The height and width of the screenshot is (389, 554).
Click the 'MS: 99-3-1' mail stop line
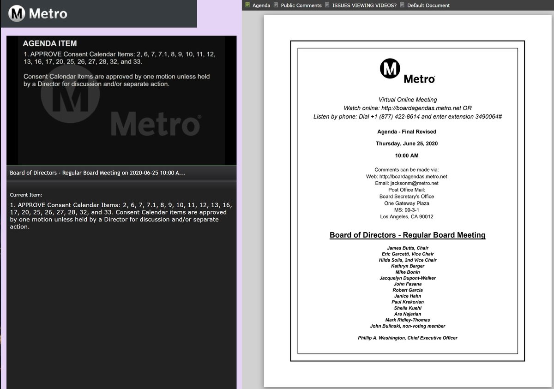pos(407,210)
